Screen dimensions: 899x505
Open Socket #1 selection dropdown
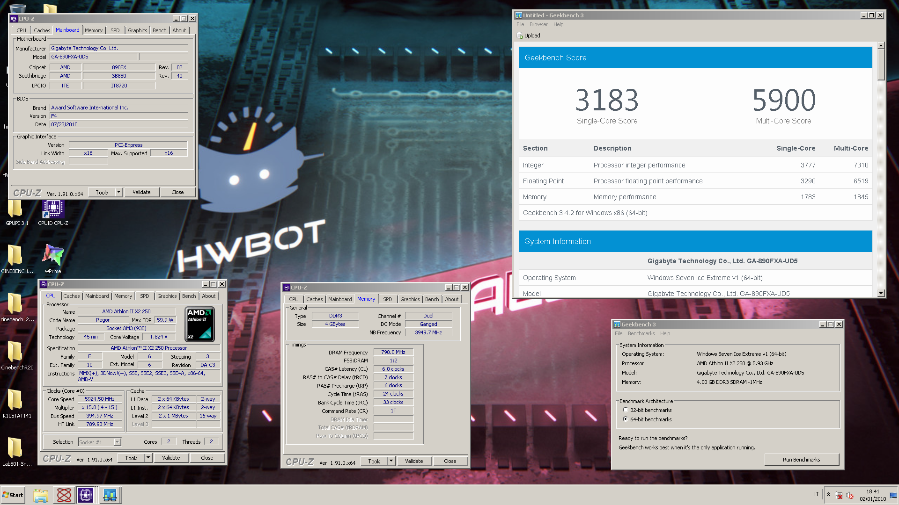[x=117, y=442]
